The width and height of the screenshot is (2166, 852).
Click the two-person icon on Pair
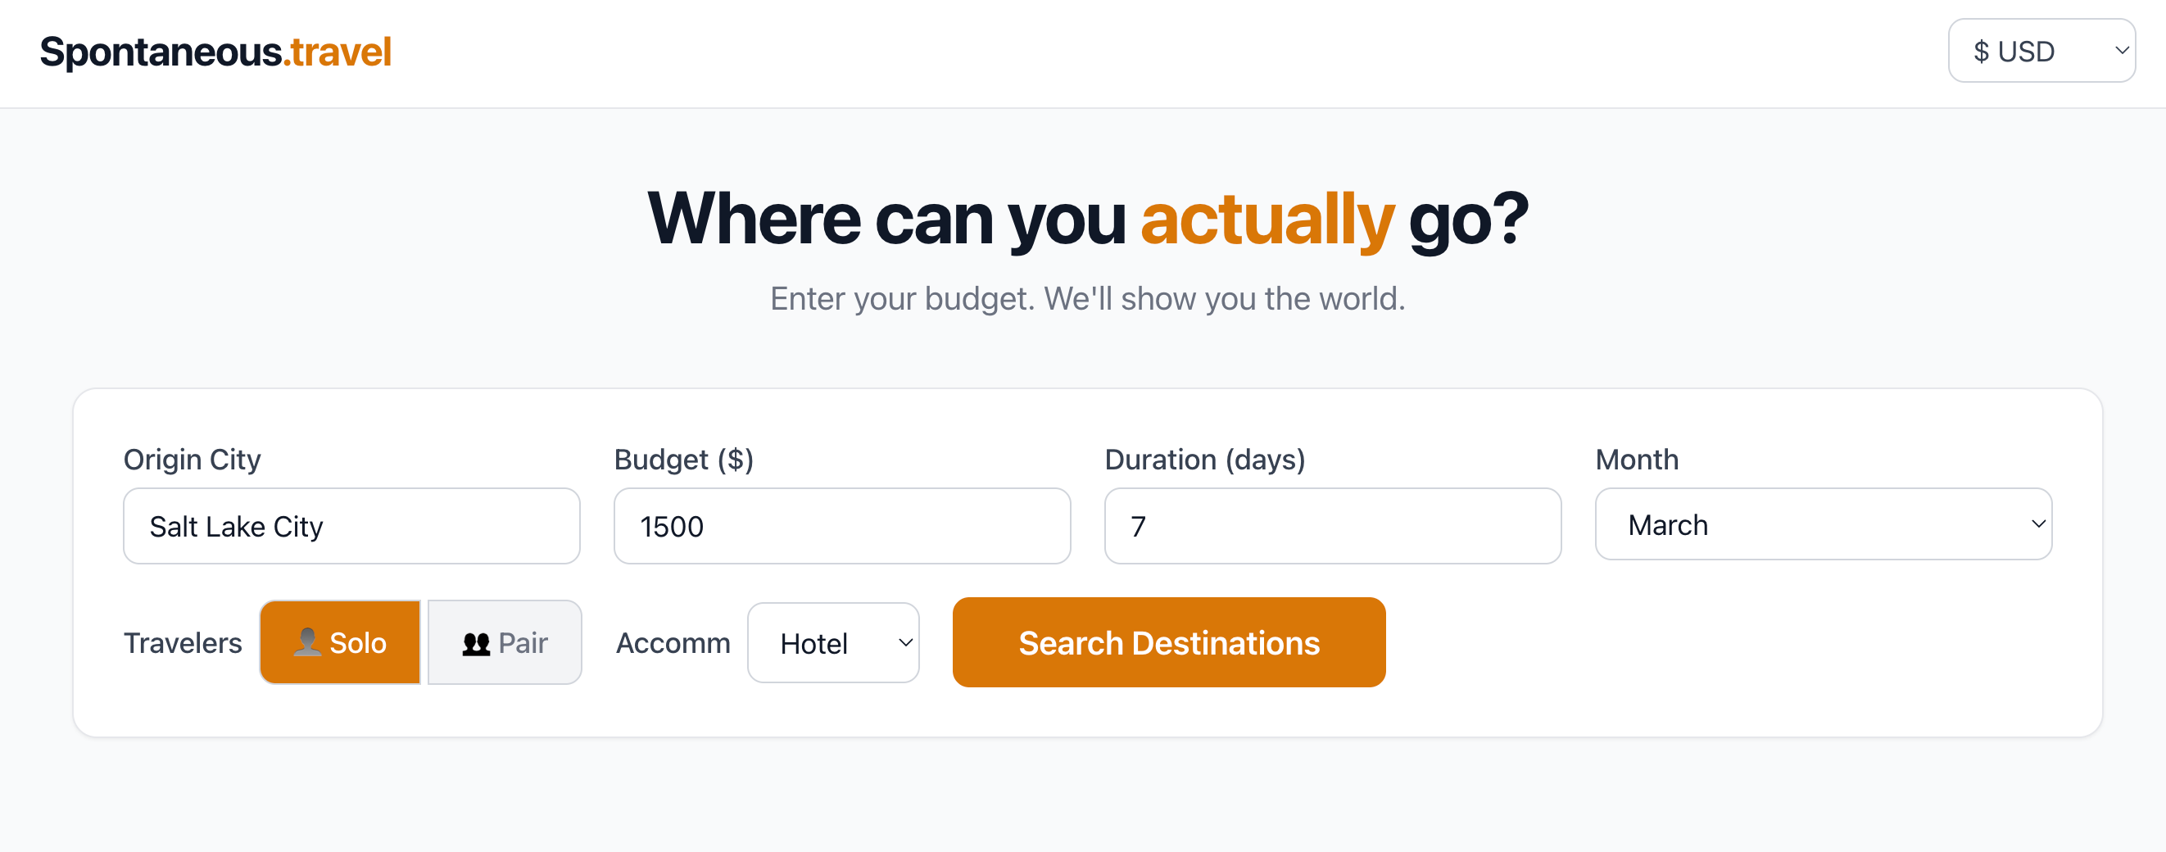[x=476, y=643]
